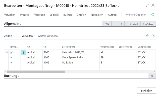Viewport: 160px width, 97px height.
Task: Open the Prozess menu
Action: (x=25, y=15)
